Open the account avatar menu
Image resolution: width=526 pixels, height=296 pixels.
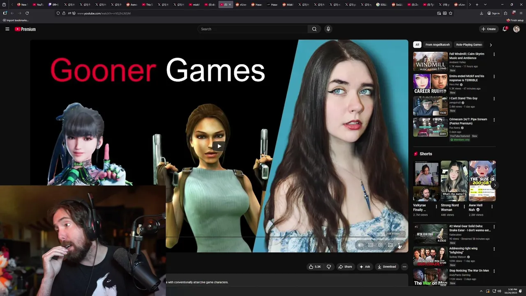(x=517, y=29)
